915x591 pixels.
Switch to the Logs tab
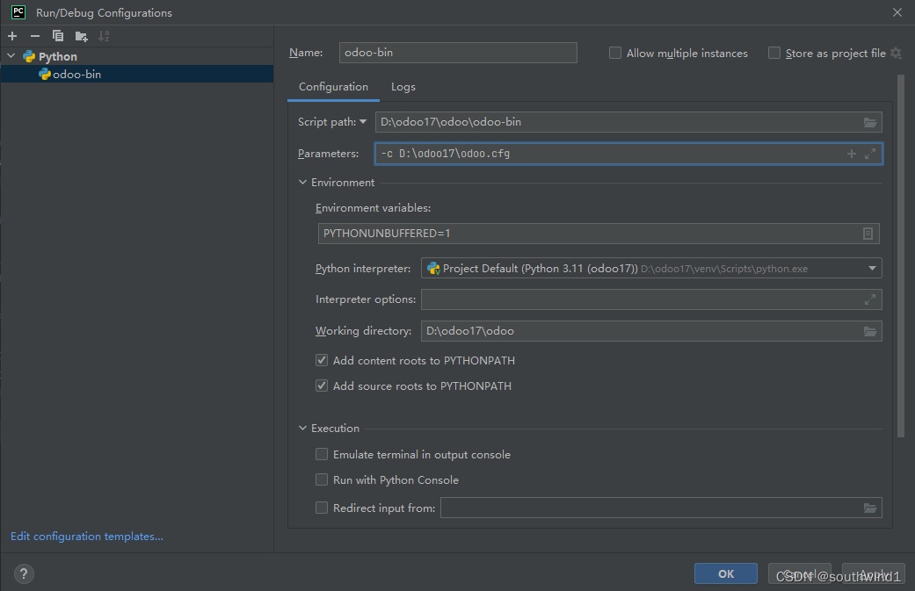pos(403,87)
